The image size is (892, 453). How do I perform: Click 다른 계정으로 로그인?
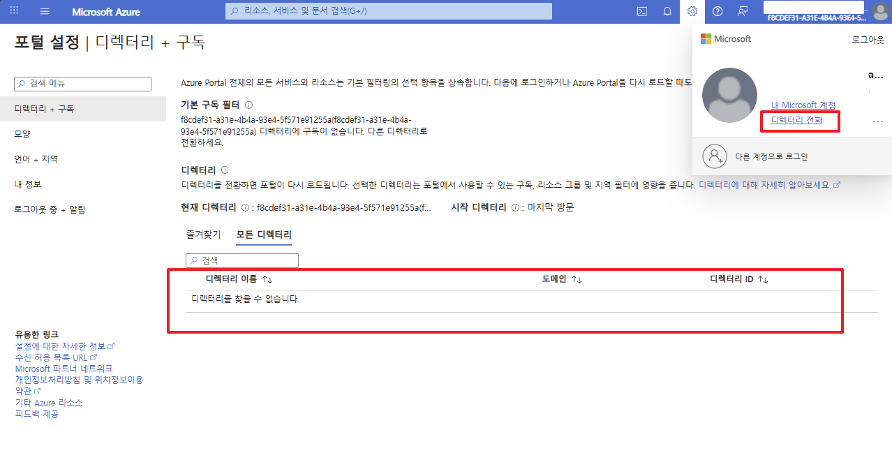771,157
